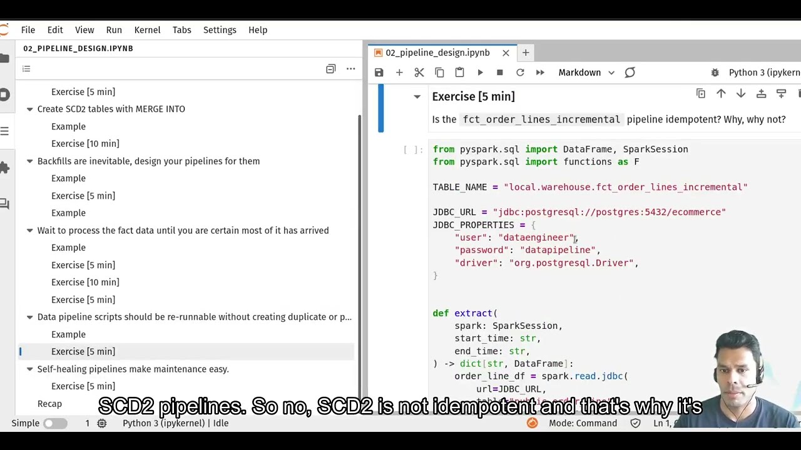
Task: Open Example under Data pipeline scripts section
Action: point(68,334)
